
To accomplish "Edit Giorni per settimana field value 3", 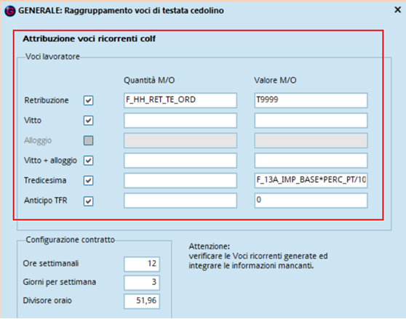I will (x=142, y=283).
